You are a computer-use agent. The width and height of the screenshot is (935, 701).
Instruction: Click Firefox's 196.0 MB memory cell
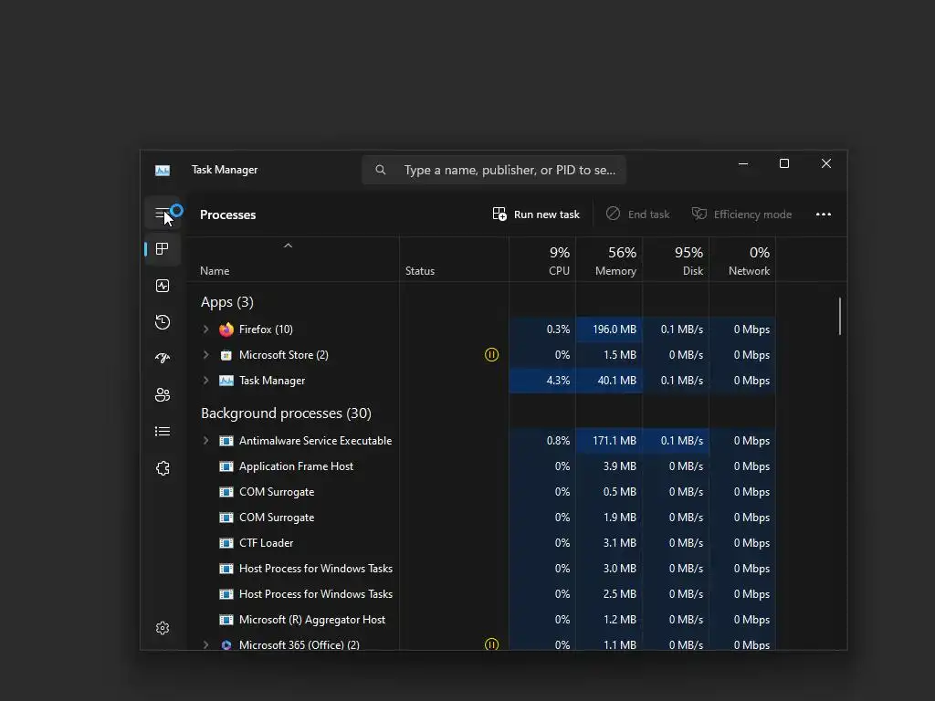pyautogui.click(x=609, y=329)
